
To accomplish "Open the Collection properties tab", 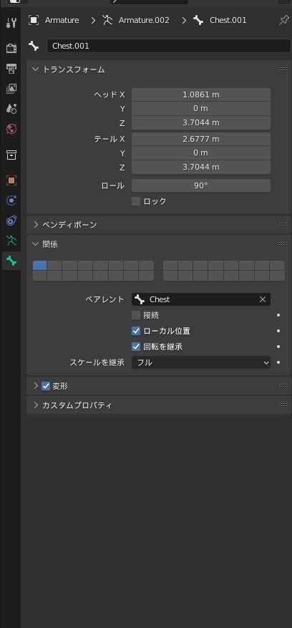I will (11, 155).
